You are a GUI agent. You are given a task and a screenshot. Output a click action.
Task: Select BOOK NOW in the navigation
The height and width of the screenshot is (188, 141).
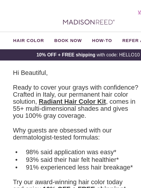pos(68,41)
